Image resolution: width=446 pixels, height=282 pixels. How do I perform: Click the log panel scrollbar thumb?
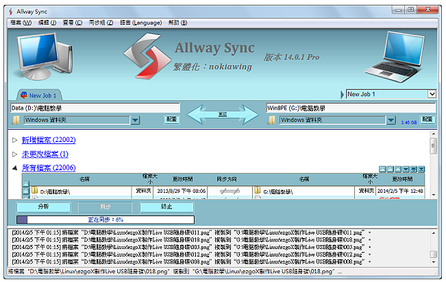pos(433,254)
